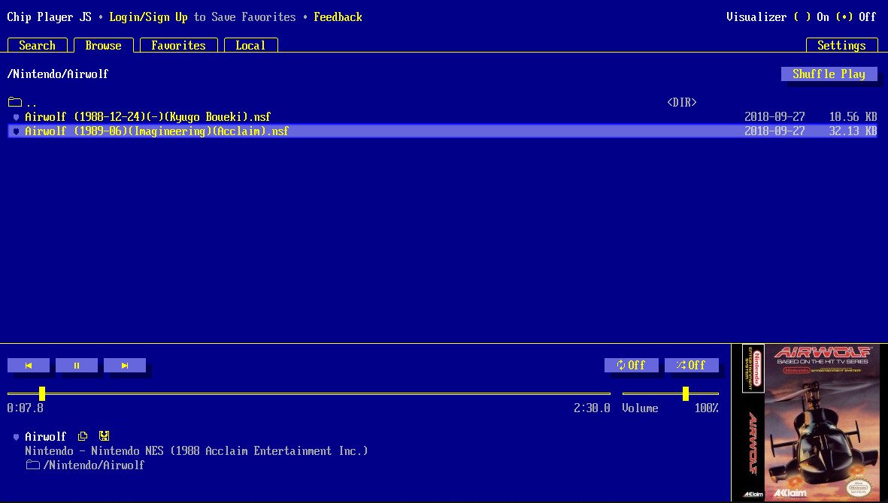Toggle the repeat mode button
888x503 pixels.
(x=631, y=365)
